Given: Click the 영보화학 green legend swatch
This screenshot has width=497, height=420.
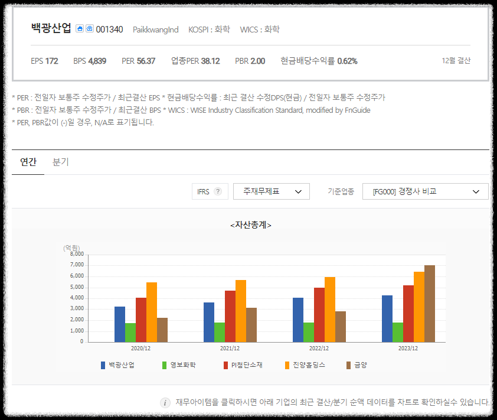Looking at the screenshot, I should tap(164, 365).
